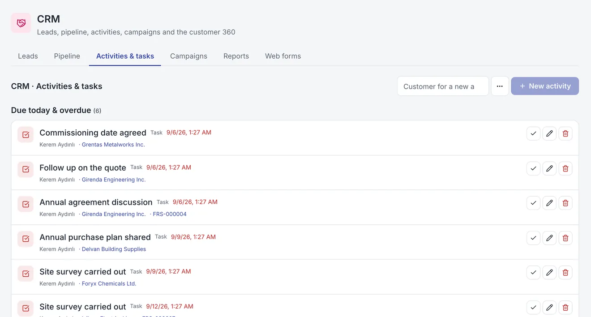591x317 pixels.
Task: Click the New activity button
Action: (545, 86)
